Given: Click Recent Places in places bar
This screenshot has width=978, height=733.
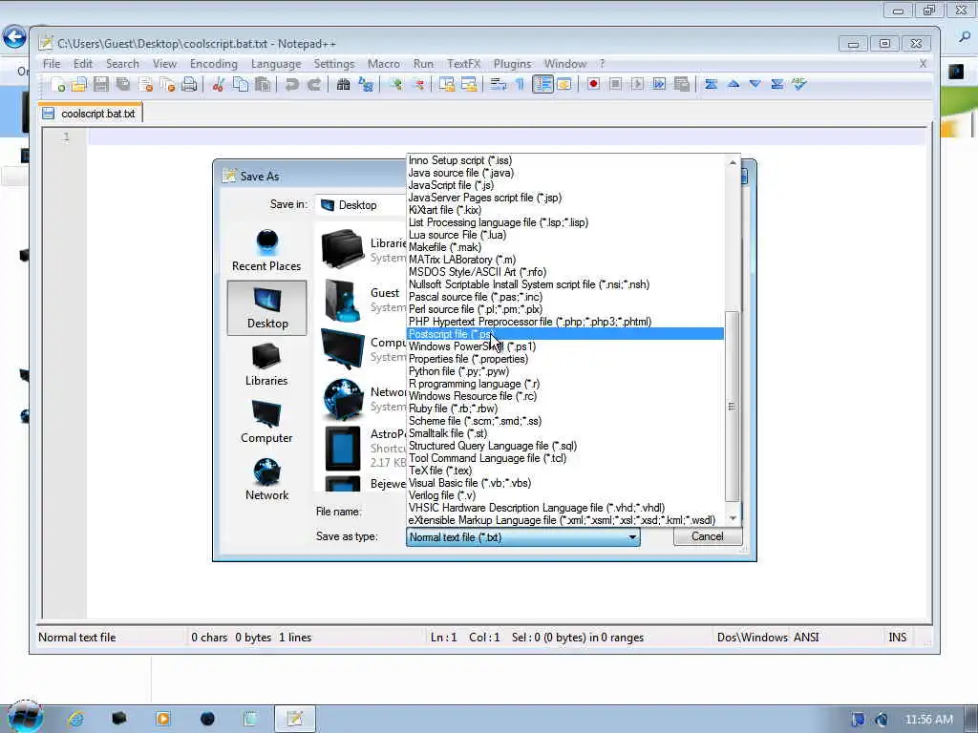Looking at the screenshot, I should tap(266, 250).
